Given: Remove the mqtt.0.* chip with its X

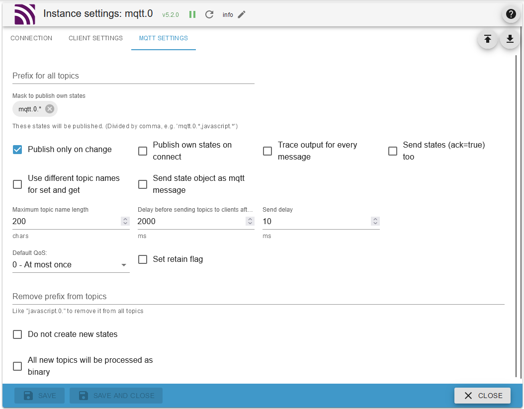Looking at the screenshot, I should tap(49, 109).
